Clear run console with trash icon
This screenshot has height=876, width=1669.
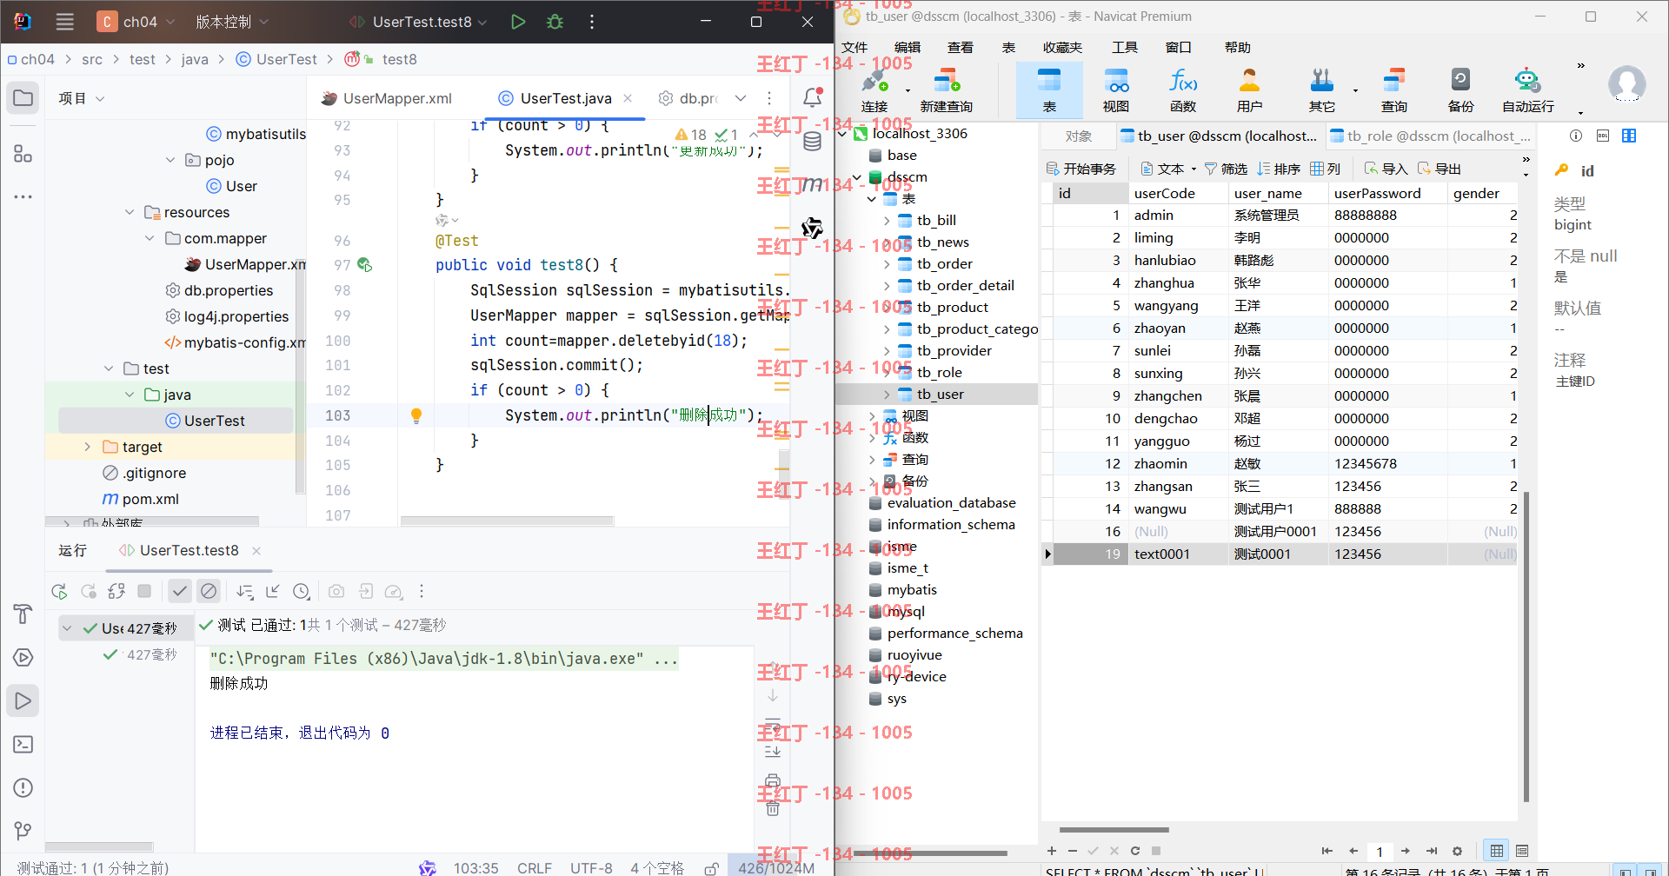(773, 808)
